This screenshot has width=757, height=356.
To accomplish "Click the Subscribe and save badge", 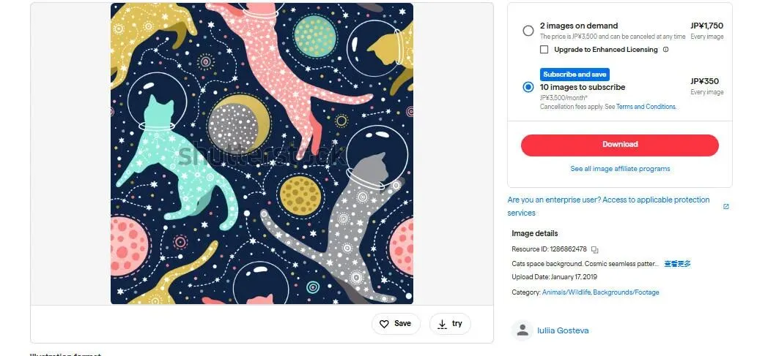I will click(575, 75).
